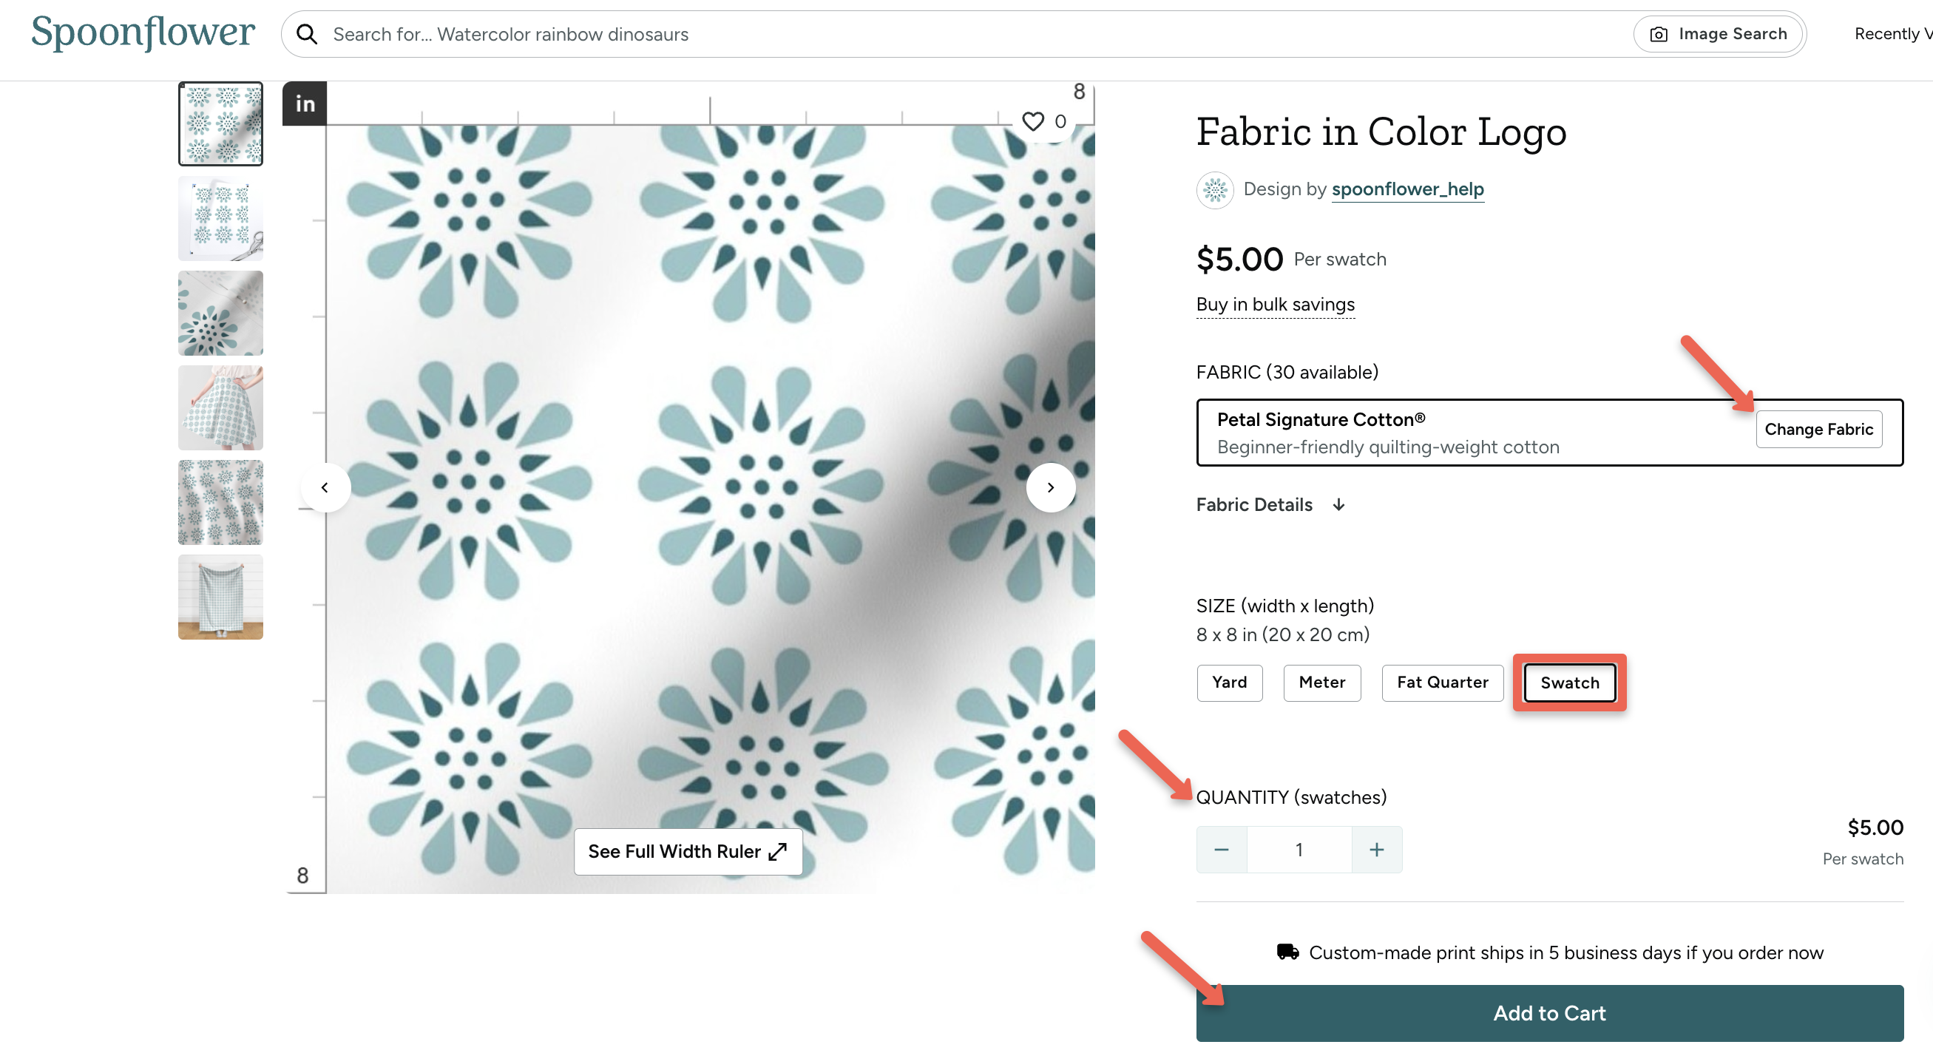Expand See Full Width Ruler view
Image resolution: width=1933 pixels, height=1053 pixels.
coord(688,851)
